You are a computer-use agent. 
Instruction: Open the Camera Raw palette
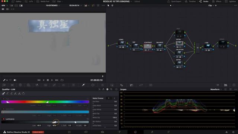pyautogui.click(x=4, y=85)
